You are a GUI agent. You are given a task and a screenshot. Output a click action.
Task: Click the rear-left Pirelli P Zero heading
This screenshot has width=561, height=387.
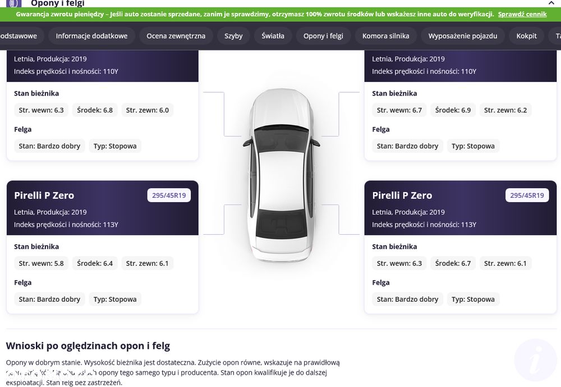[44, 195]
